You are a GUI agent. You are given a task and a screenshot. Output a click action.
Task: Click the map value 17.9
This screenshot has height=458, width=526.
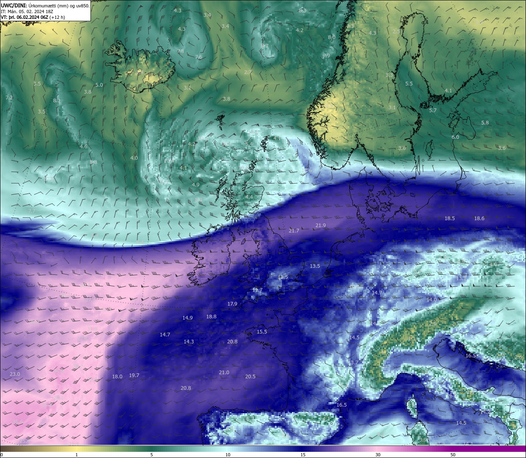[x=232, y=304]
